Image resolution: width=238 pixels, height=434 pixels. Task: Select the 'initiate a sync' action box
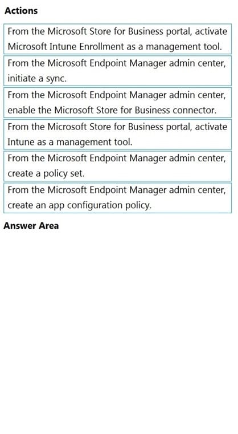[x=117, y=71]
